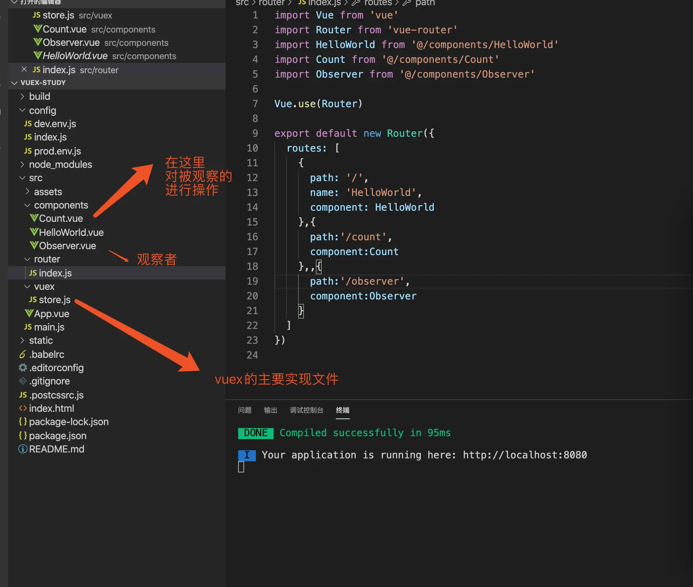The width and height of the screenshot is (693, 587).
Task: Open package-lock.json file
Action: (69, 422)
